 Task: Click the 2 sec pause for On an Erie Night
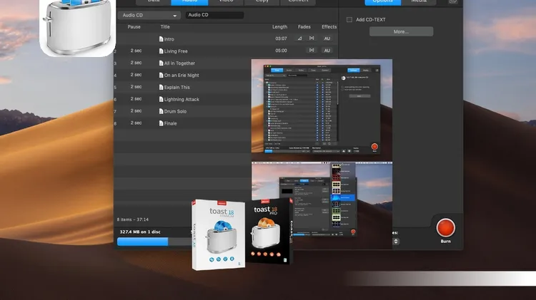(136, 75)
